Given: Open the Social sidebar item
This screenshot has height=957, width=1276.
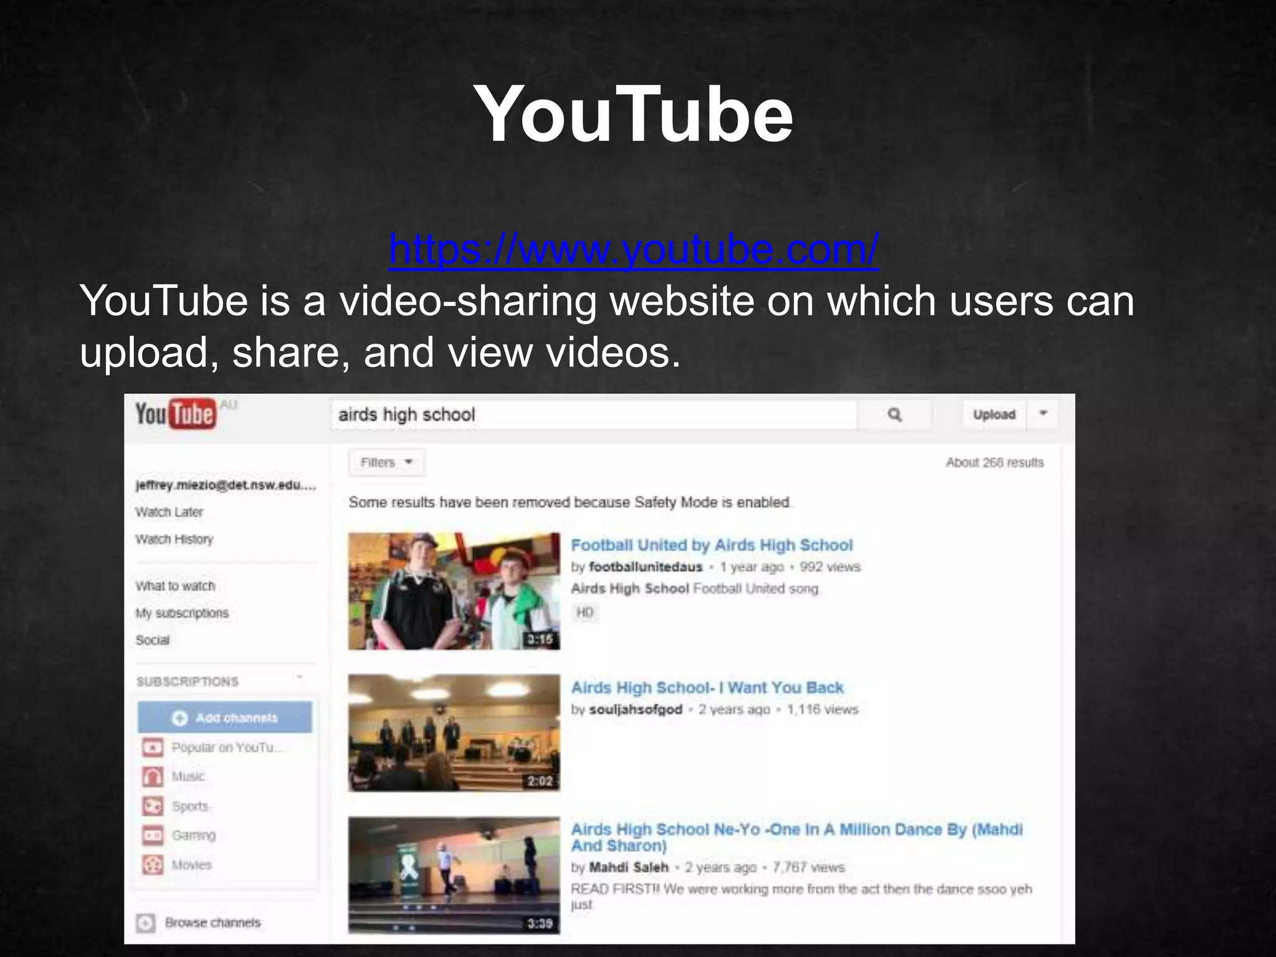Looking at the screenshot, I should (x=152, y=640).
